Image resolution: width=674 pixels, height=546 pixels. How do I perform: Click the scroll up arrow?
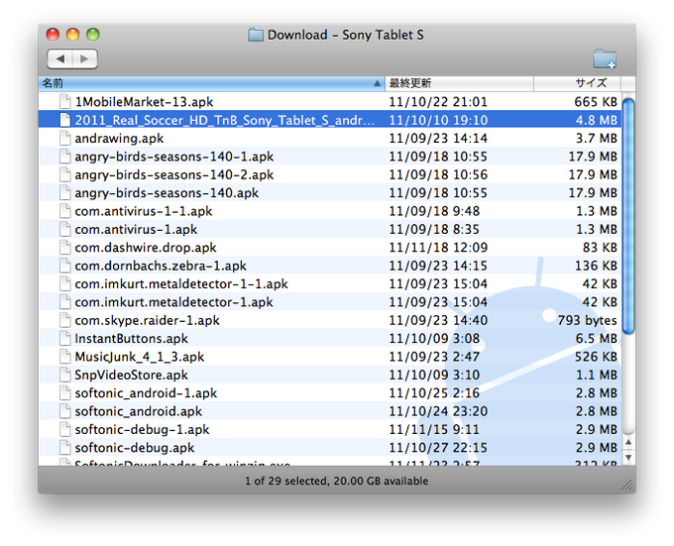point(628,443)
